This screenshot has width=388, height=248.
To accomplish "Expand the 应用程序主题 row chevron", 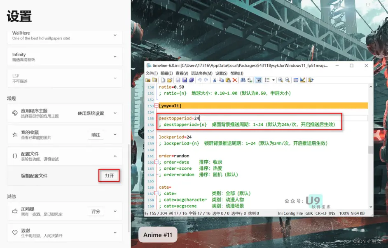I will coord(115,113).
